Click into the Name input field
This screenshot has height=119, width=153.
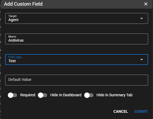click(x=77, y=39)
